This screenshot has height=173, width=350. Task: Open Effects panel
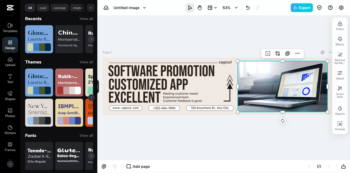coord(340,41)
